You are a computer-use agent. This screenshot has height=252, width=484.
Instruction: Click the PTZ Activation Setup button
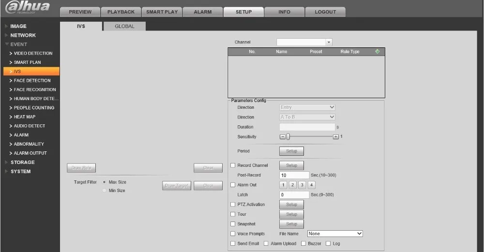pos(291,205)
